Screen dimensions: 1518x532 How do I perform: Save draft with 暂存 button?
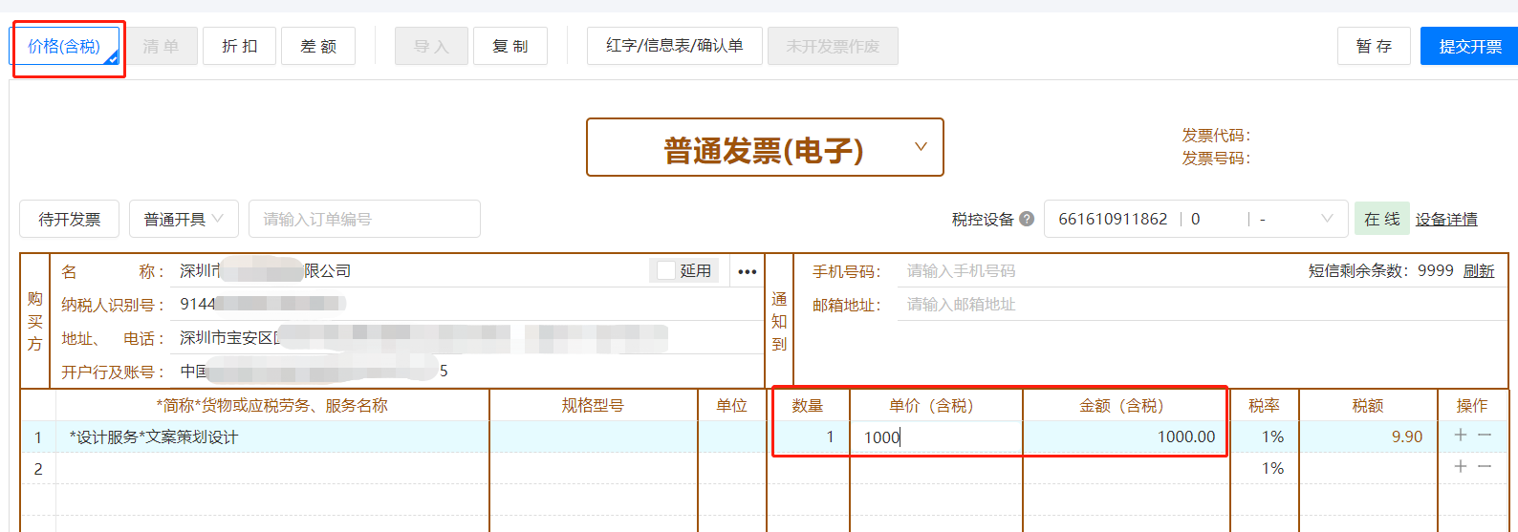[1374, 46]
